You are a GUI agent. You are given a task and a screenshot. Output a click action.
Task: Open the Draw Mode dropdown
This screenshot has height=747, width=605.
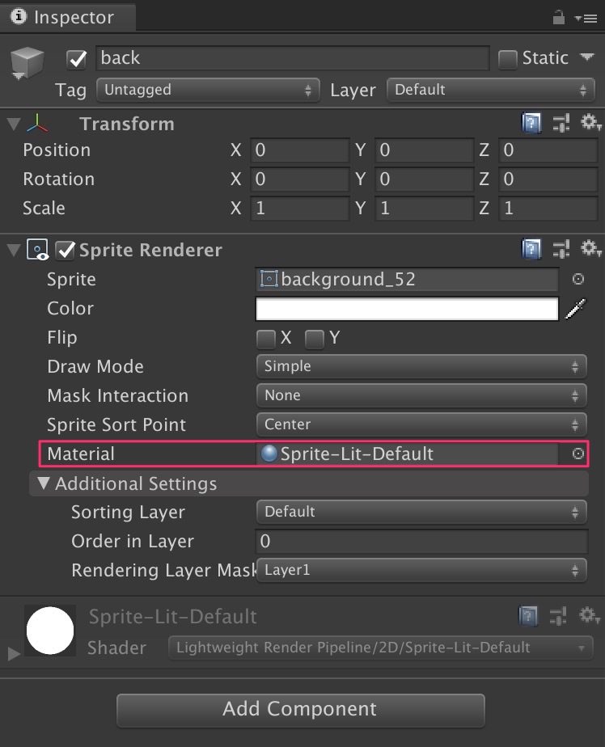coord(421,366)
